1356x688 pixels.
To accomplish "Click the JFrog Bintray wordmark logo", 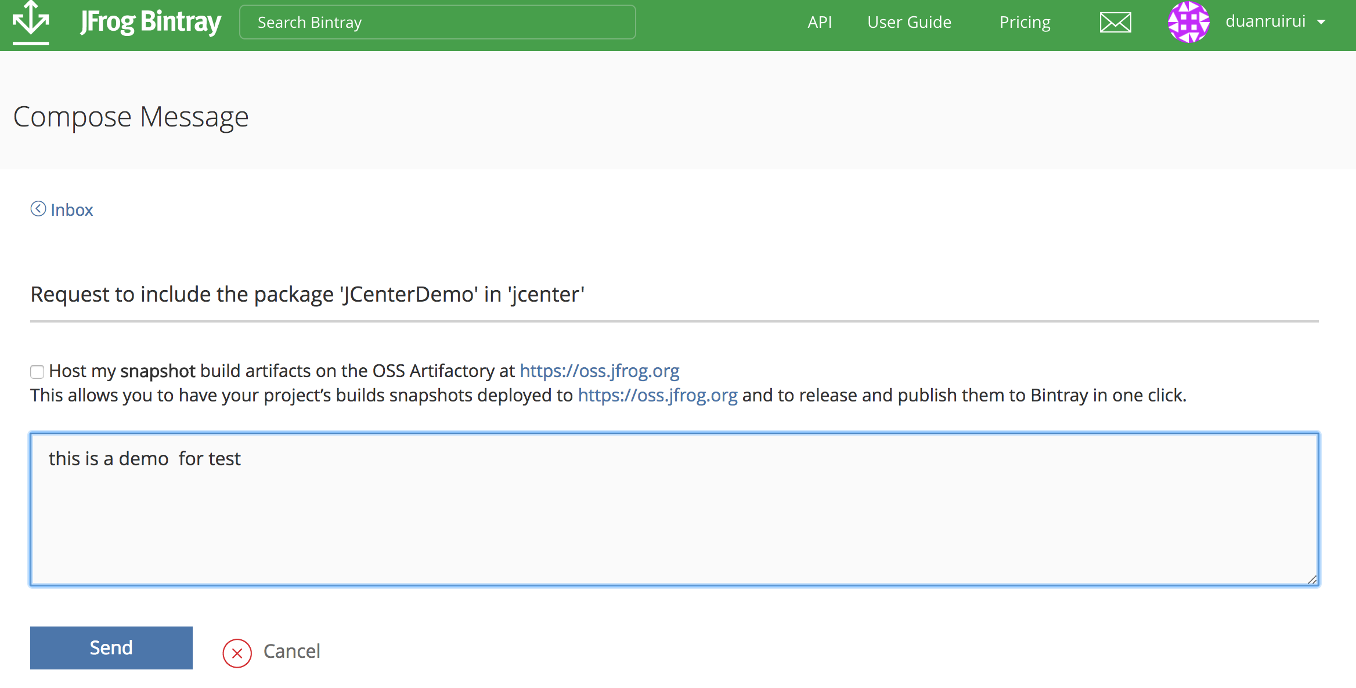I will pos(150,22).
